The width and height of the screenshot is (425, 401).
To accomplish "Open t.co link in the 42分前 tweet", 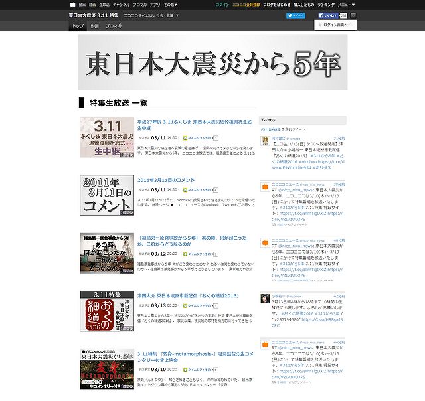I will [x=322, y=319].
